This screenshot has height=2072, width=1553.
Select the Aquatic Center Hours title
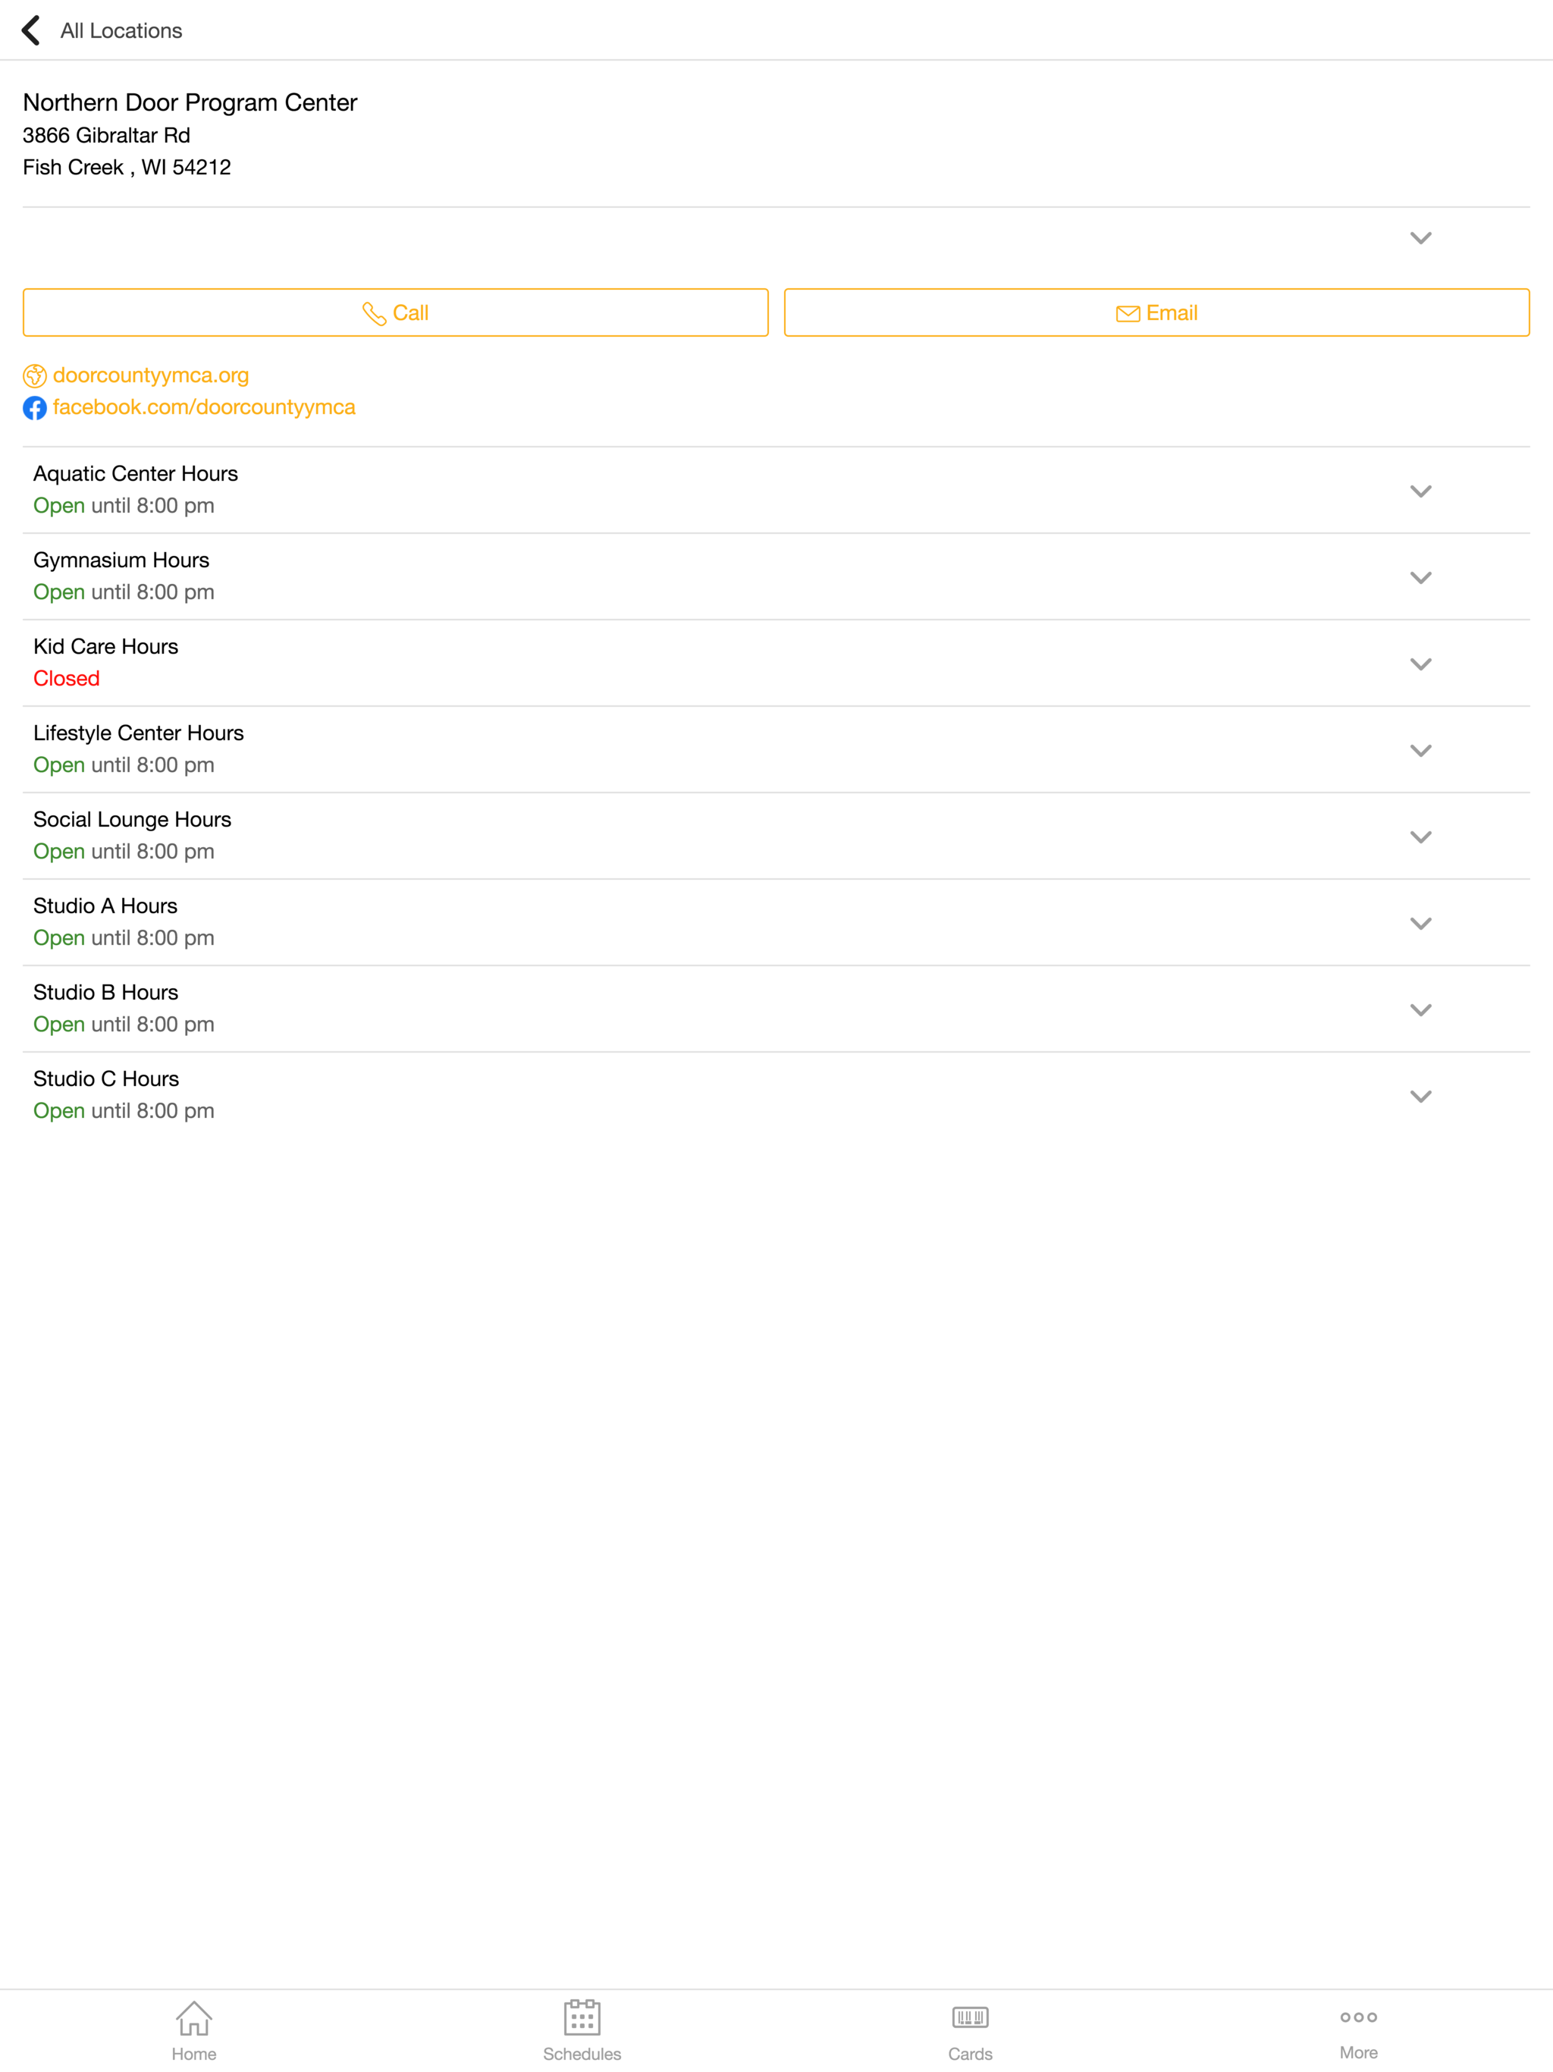(x=136, y=474)
